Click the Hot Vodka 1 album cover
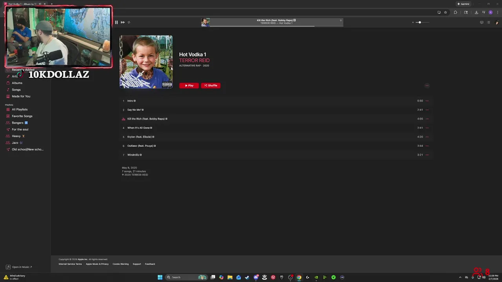The width and height of the screenshot is (502, 282). (x=146, y=62)
